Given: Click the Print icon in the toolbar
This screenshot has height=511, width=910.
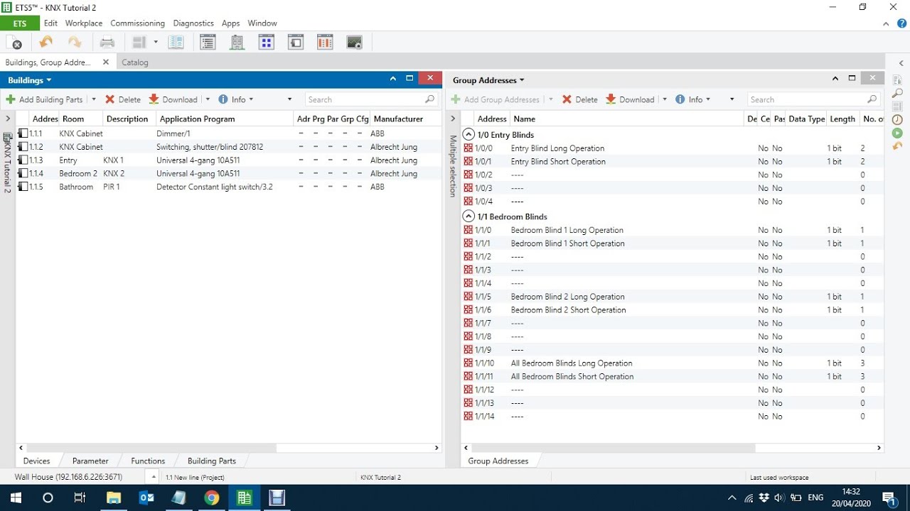Looking at the screenshot, I should [x=107, y=43].
